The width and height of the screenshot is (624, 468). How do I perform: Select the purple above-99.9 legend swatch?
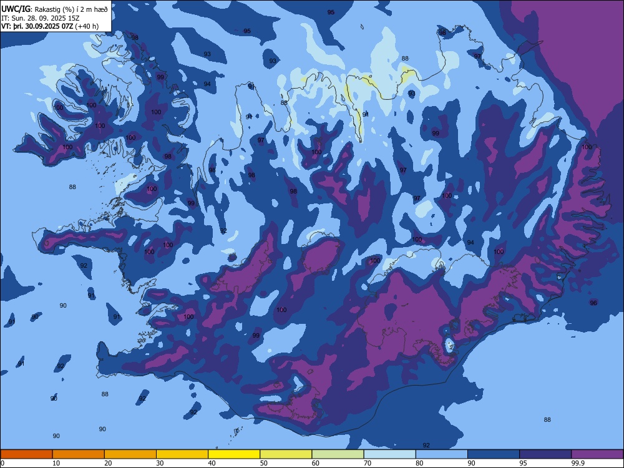click(x=597, y=454)
